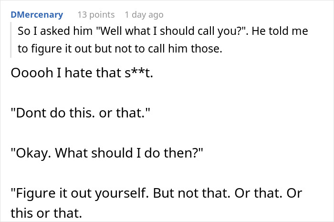Open DMercenary's user profile

(37, 15)
